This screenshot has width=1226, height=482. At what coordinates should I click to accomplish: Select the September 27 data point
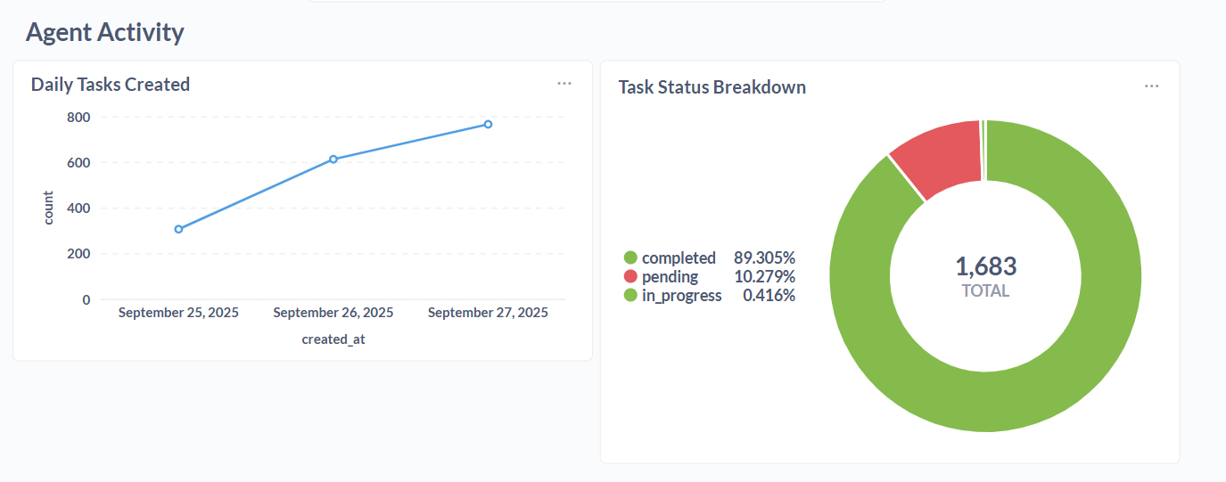(x=488, y=124)
